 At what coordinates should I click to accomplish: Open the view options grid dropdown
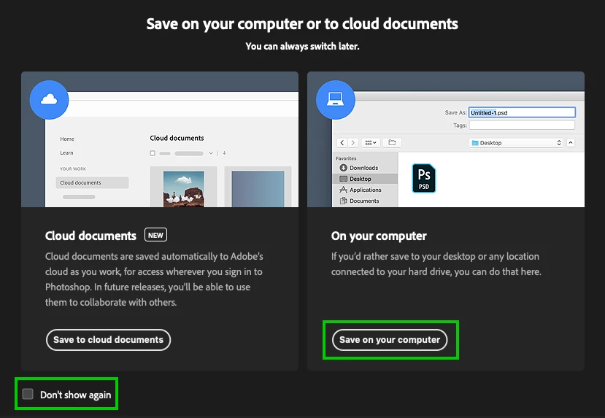tap(371, 143)
